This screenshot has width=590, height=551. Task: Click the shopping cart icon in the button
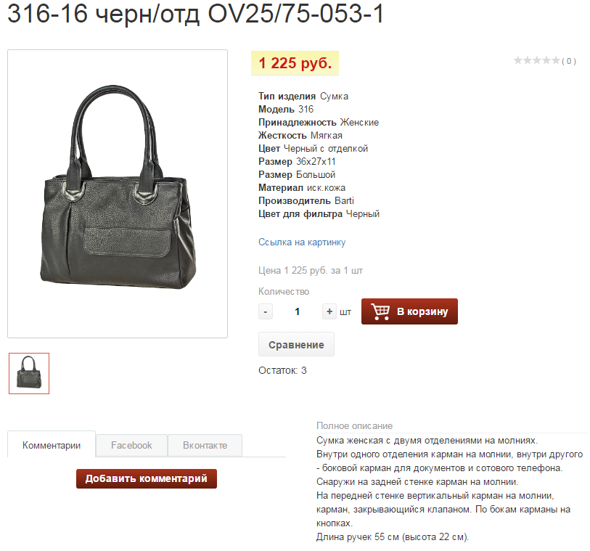[380, 311]
